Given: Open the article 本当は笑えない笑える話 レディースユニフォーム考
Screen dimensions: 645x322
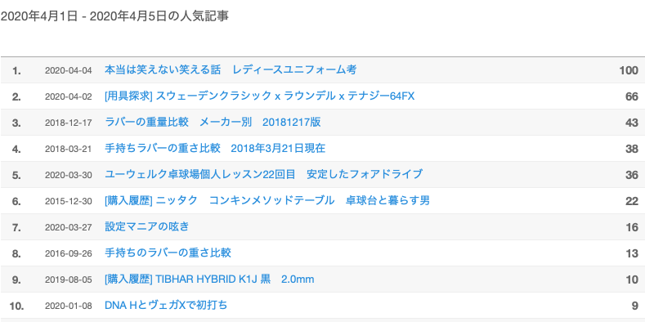Looking at the screenshot, I should point(231,70).
